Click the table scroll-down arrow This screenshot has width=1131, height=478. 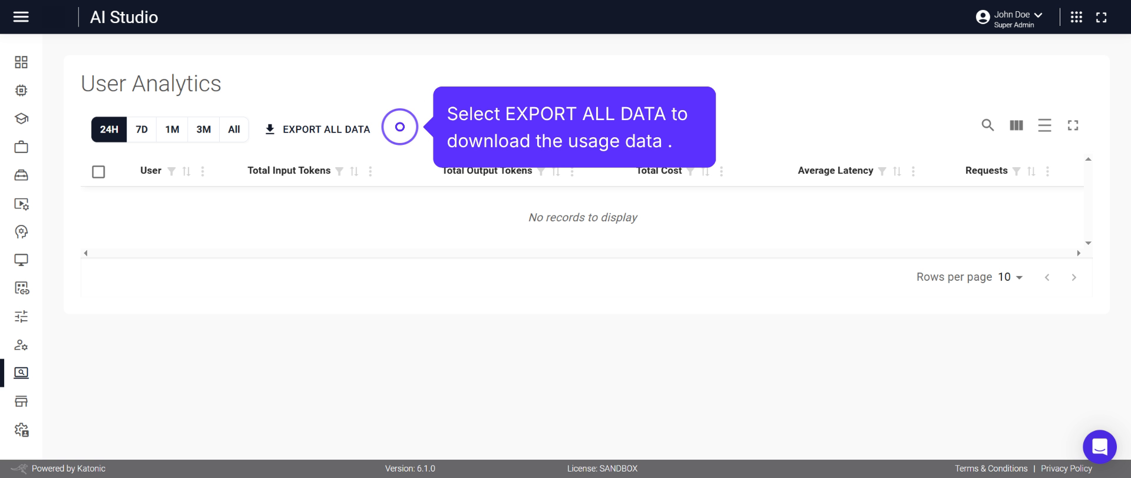(x=1088, y=243)
